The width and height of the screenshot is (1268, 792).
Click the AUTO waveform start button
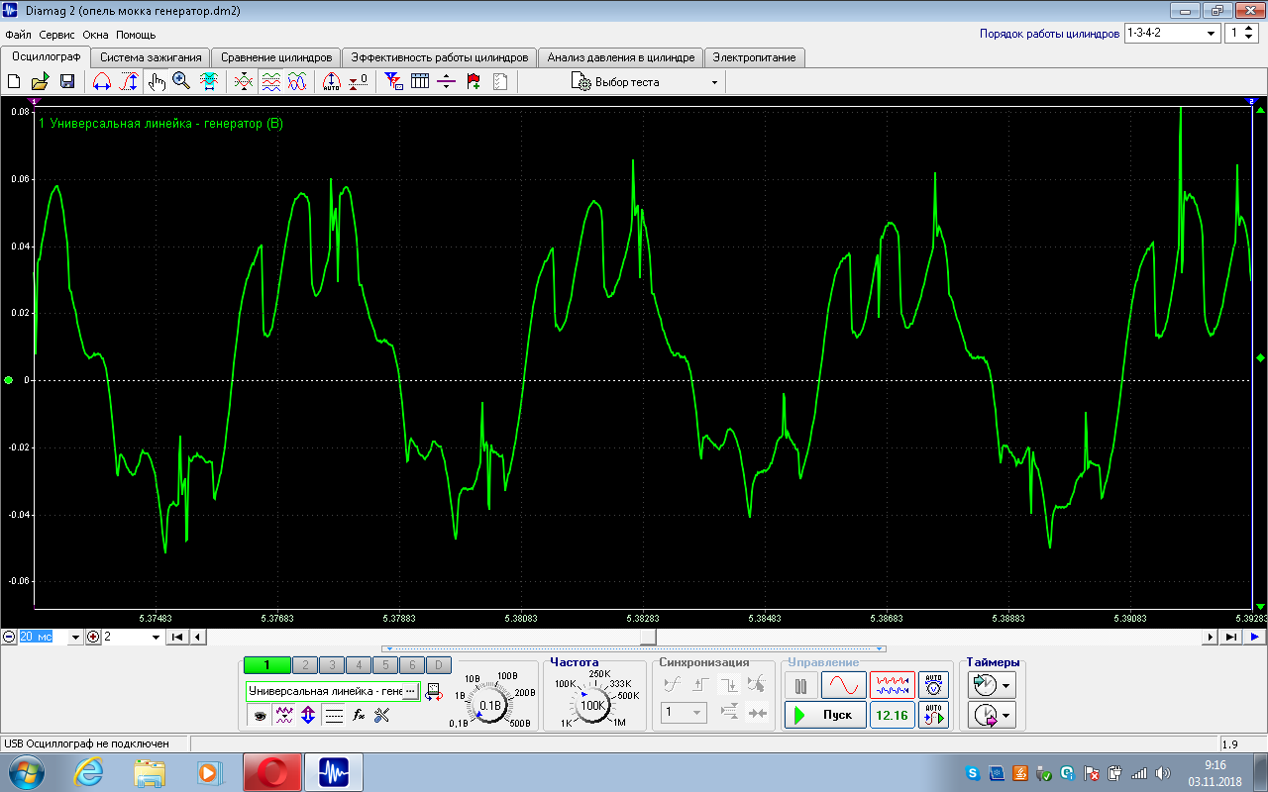932,715
